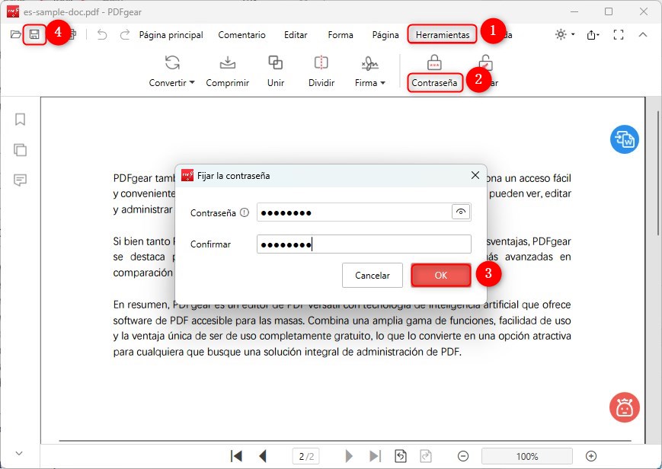Open the AI chatbot assistant
This screenshot has height=469, width=662.
[x=625, y=407]
